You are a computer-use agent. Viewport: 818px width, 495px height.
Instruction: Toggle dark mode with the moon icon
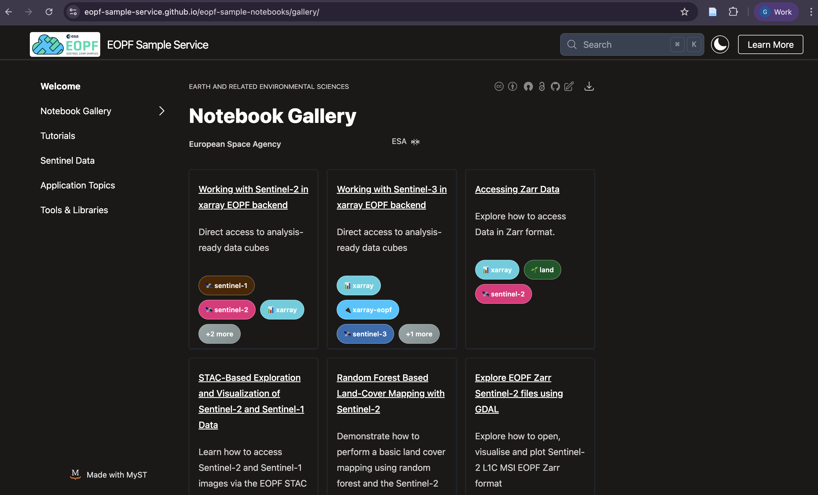720,44
